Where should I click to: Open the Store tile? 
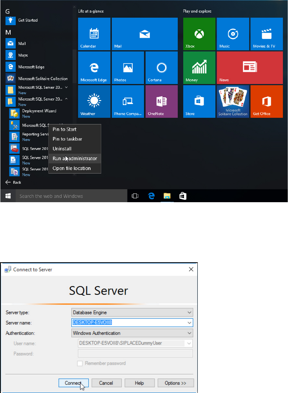pos(199,101)
